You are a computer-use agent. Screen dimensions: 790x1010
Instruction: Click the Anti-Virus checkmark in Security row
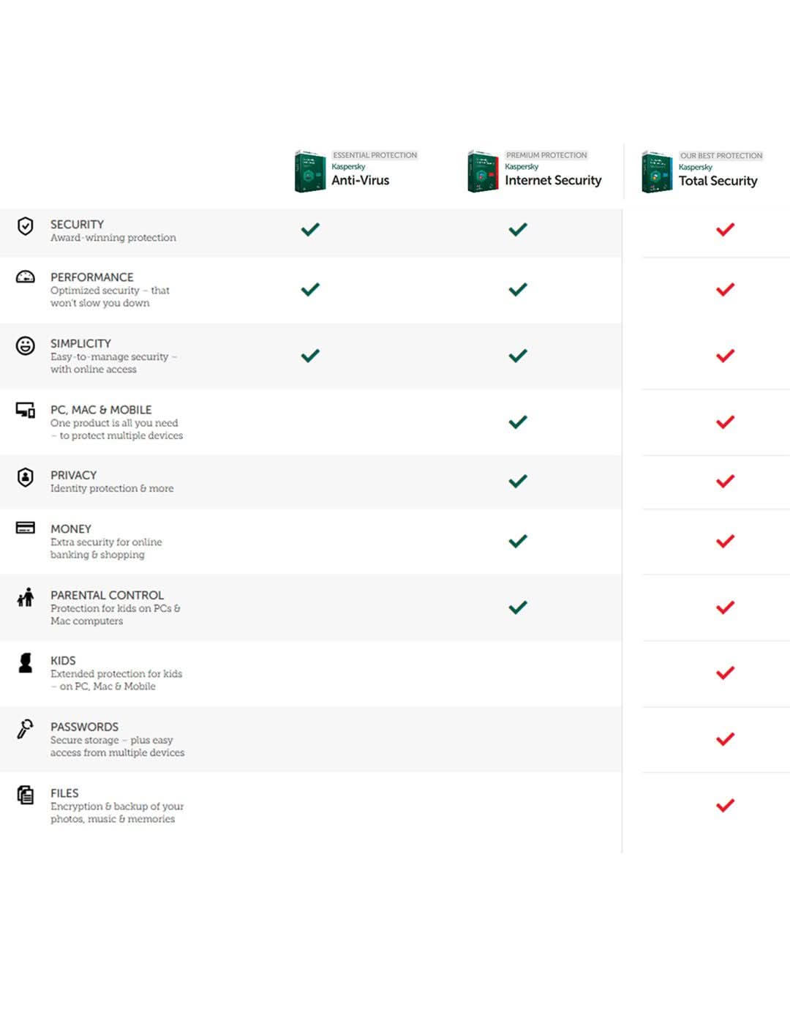point(310,230)
